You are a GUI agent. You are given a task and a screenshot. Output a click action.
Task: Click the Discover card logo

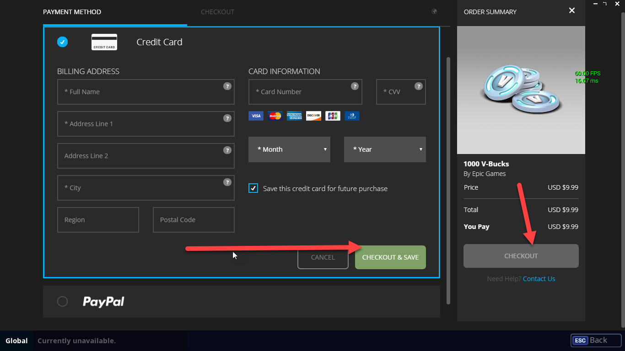[x=313, y=116]
